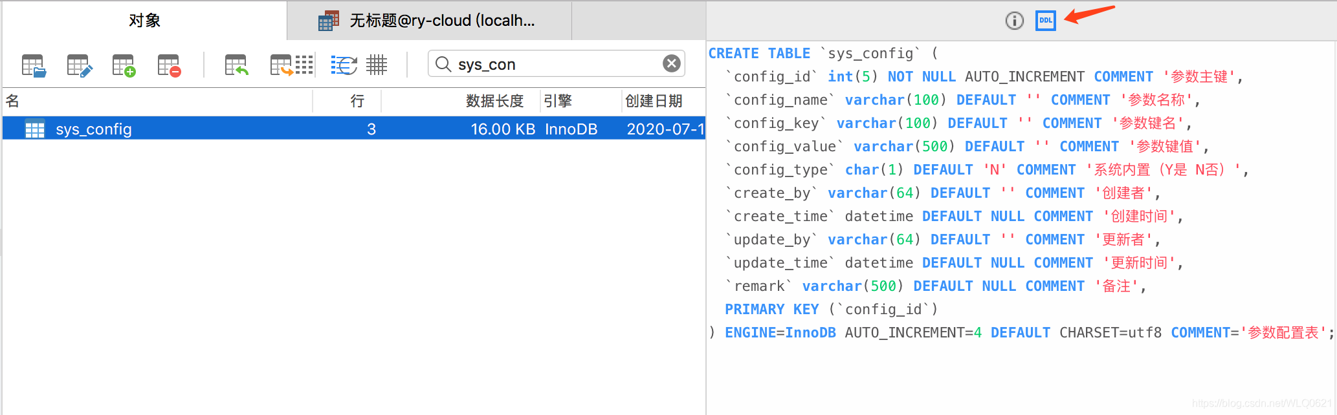This screenshot has width=1337, height=415.
Task: Click the New Table icon with green plus
Action: pos(124,65)
